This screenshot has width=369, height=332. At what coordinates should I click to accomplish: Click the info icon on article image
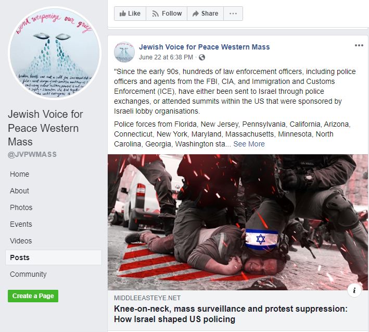(x=354, y=290)
